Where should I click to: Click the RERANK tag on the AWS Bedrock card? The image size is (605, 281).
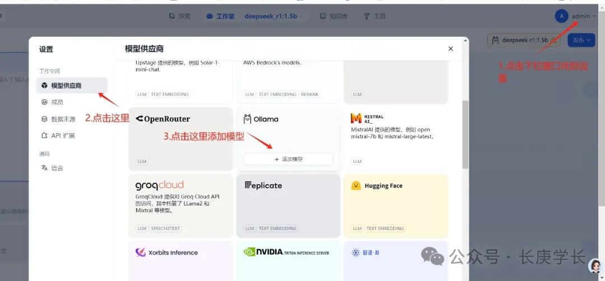coord(310,95)
